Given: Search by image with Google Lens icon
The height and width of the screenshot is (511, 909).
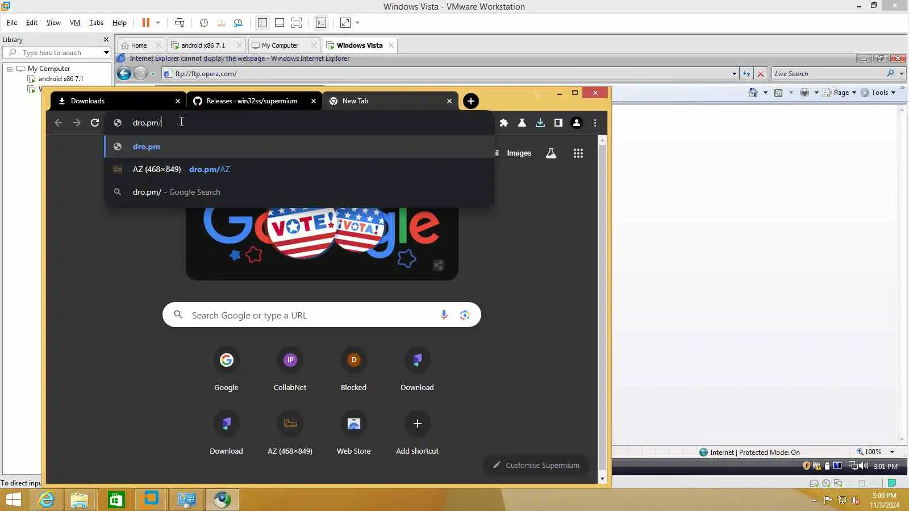Looking at the screenshot, I should tap(465, 315).
